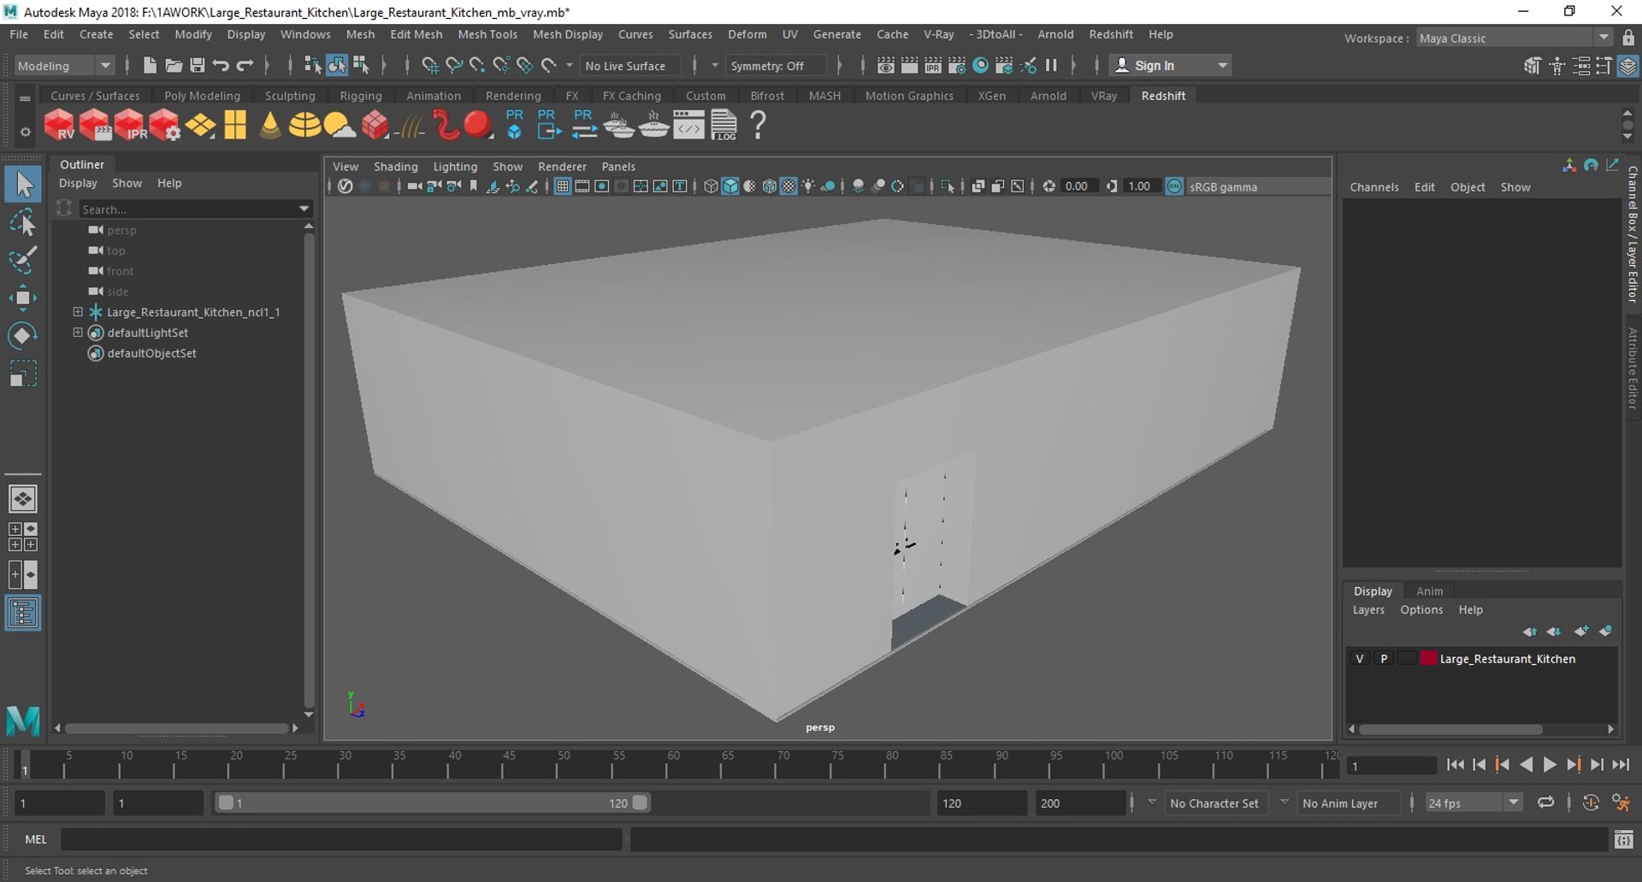Click the Undo arrow icon

(x=221, y=66)
